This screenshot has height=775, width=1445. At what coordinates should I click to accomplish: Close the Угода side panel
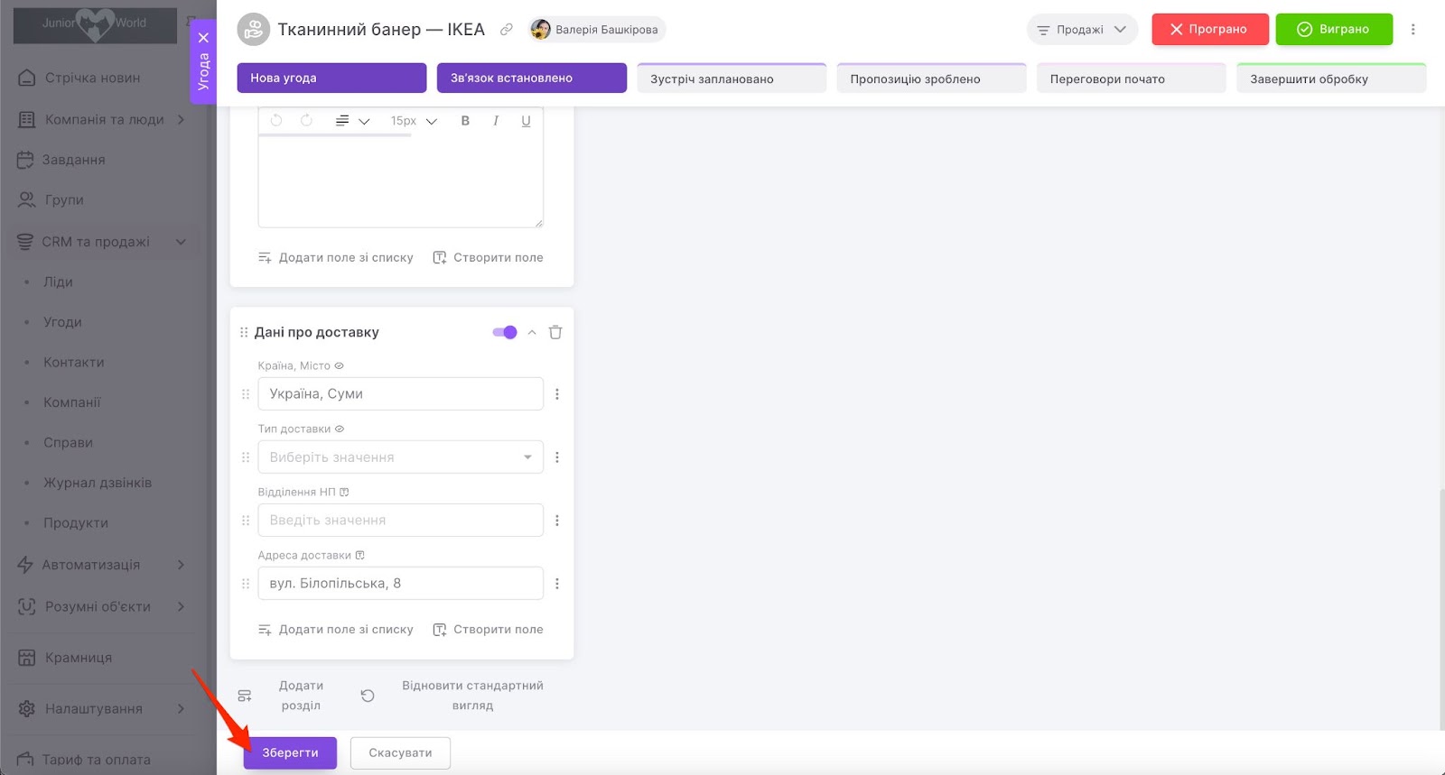pos(203,38)
